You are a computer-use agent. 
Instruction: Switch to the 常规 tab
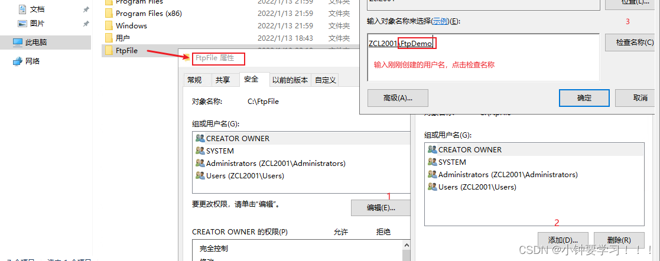194,80
